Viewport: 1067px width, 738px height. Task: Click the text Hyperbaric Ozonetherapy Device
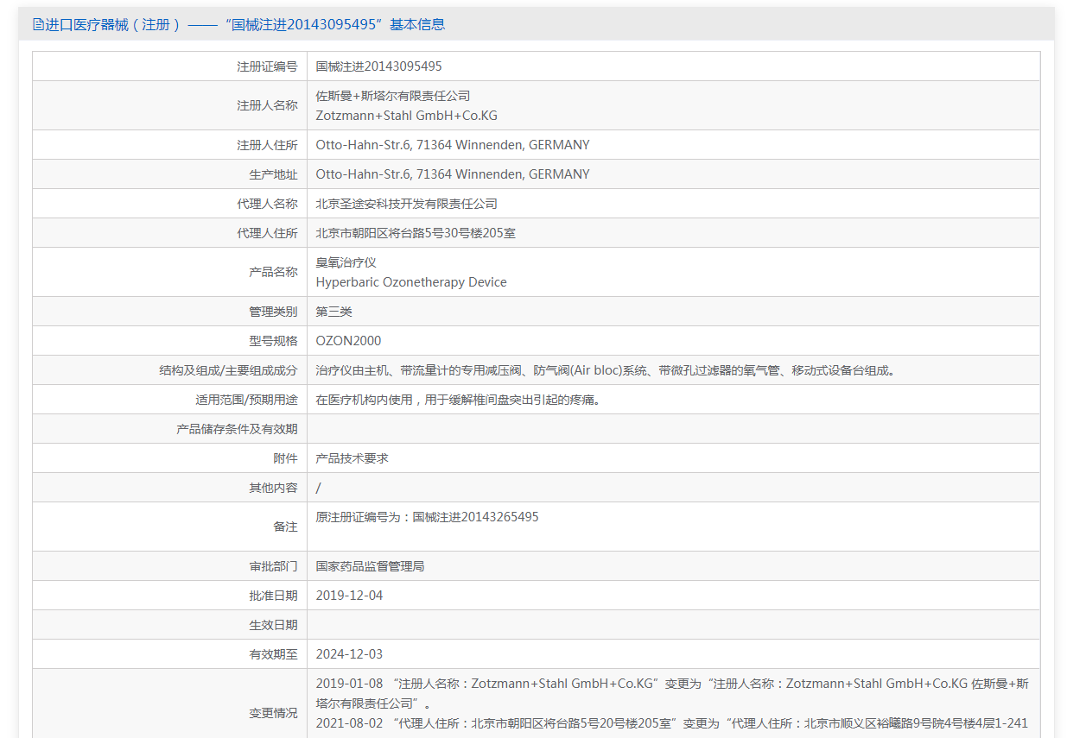tap(411, 282)
